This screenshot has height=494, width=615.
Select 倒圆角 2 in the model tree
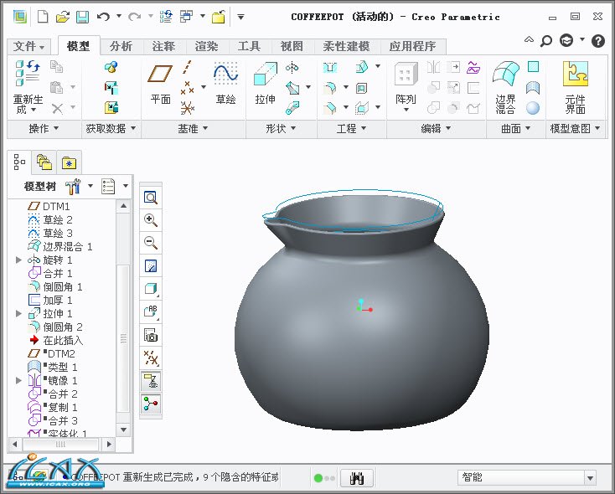point(63,327)
